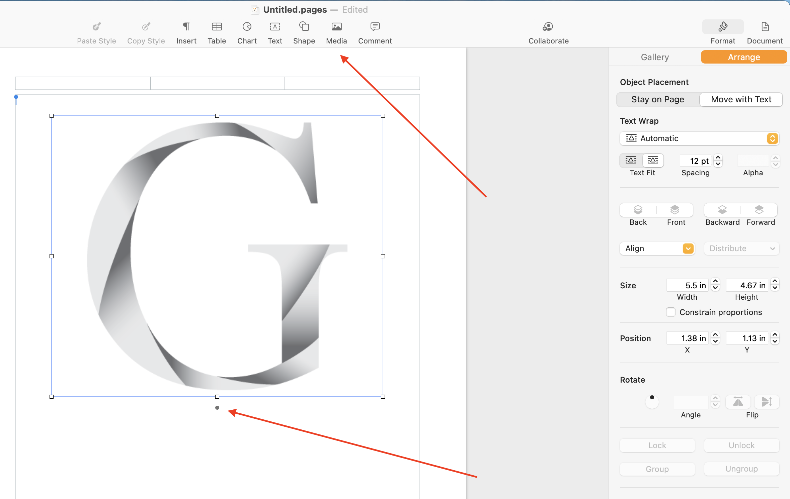Select Stay on Page placement

pos(657,99)
